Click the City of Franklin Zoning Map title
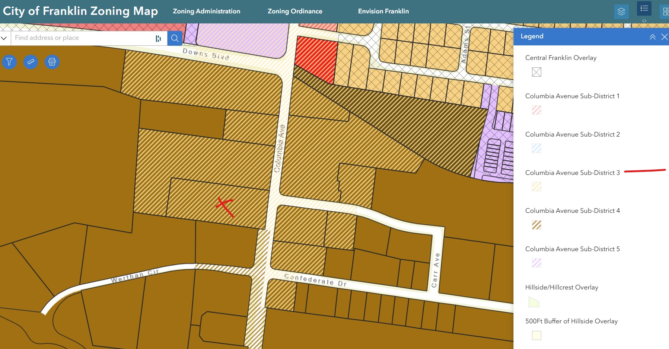This screenshot has height=349, width=669. (x=80, y=11)
